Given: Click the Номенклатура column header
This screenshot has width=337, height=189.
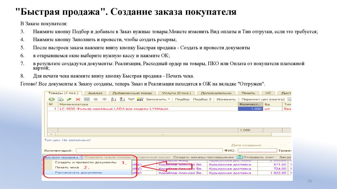Looking at the screenshot, I should (x=148, y=104).
